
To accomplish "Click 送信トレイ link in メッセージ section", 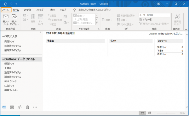I will click(162, 54).
